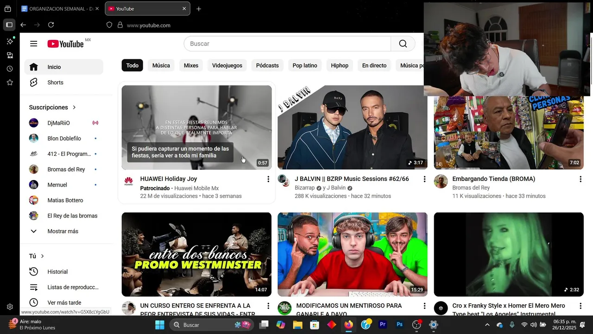593x334 pixels.
Task: Open the bookmarks star sidebar icon
Action: [10, 83]
